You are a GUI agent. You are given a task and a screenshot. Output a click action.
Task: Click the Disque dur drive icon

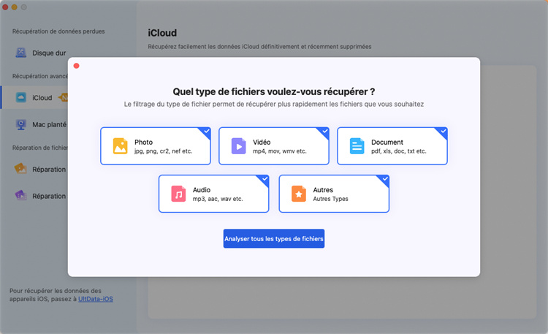pos(21,53)
